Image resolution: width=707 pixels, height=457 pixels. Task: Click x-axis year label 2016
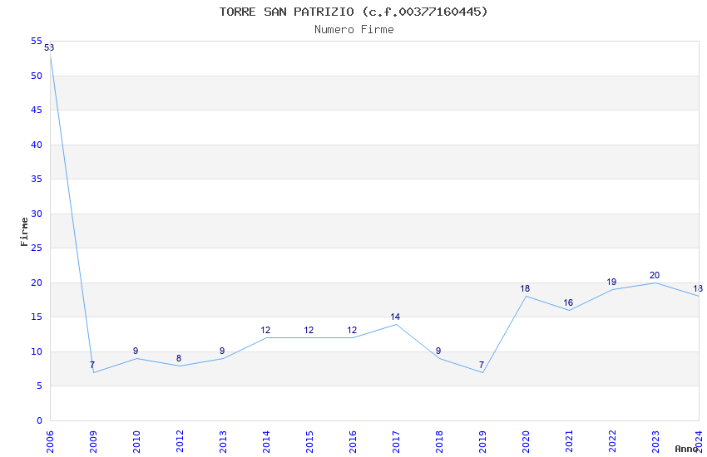[x=353, y=442]
